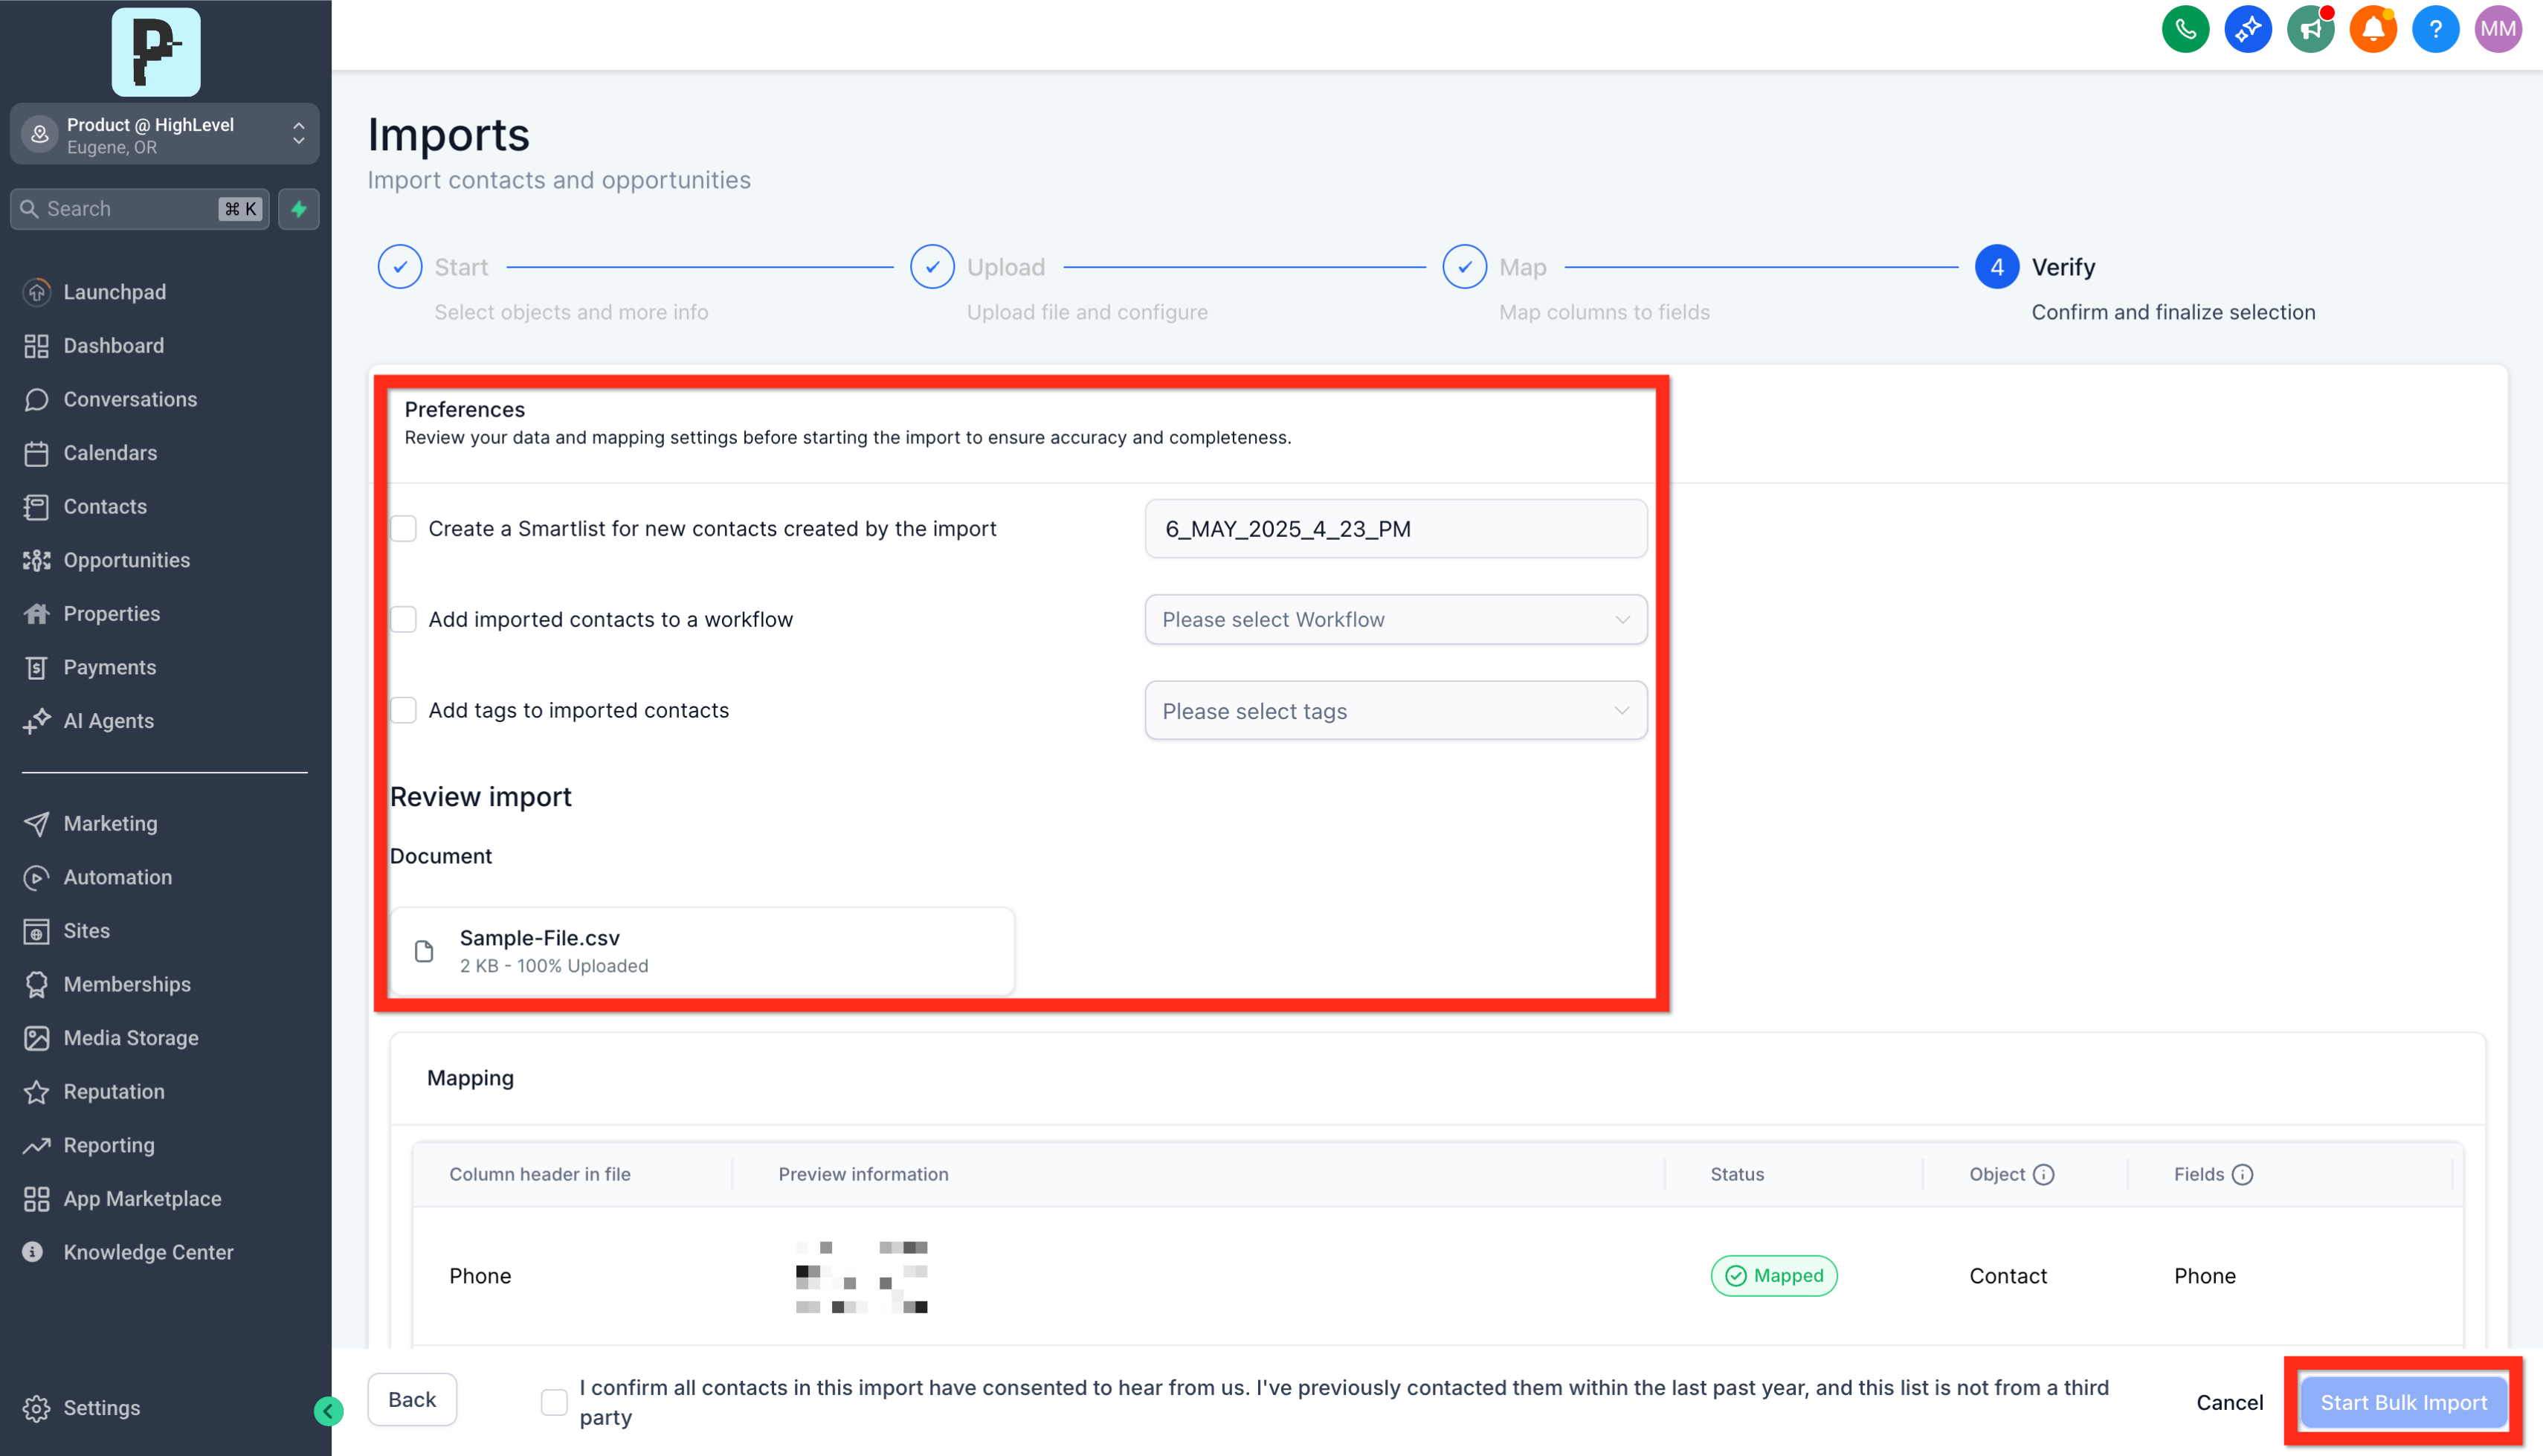Open the Please select Workflow dropdown

pyautogui.click(x=1394, y=619)
